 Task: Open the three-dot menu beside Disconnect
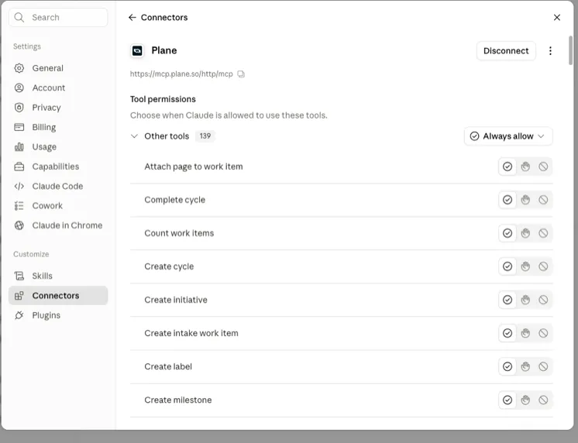550,51
